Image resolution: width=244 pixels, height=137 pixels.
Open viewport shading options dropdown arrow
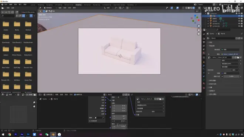point(196,8)
